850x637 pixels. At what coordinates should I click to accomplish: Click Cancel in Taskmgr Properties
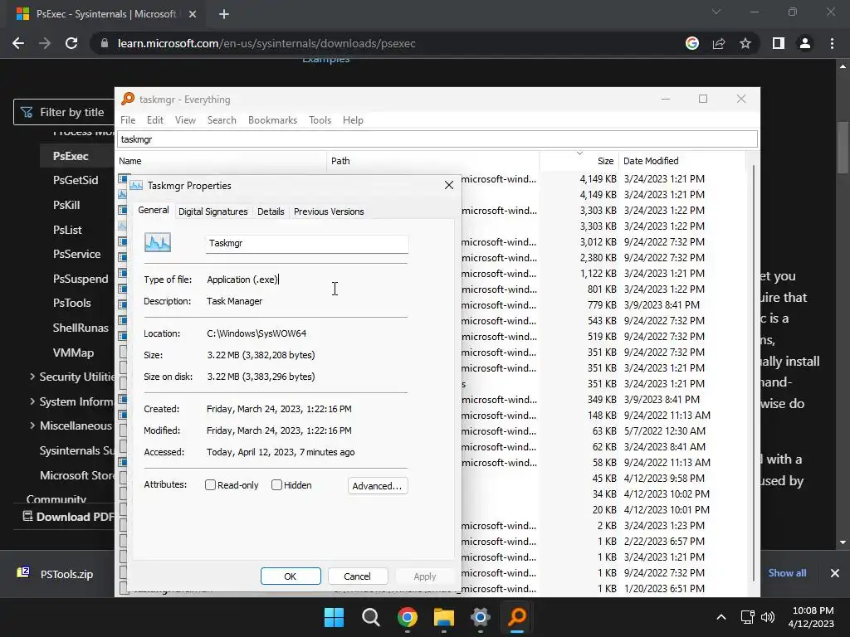coord(357,576)
